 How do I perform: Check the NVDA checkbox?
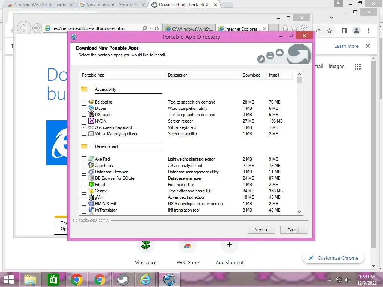pyautogui.click(x=84, y=120)
